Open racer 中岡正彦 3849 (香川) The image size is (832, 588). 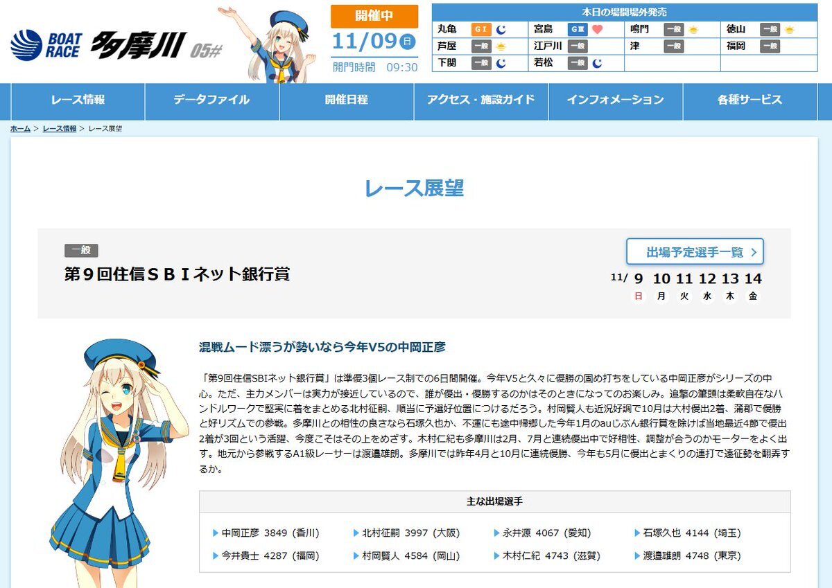[x=270, y=533]
